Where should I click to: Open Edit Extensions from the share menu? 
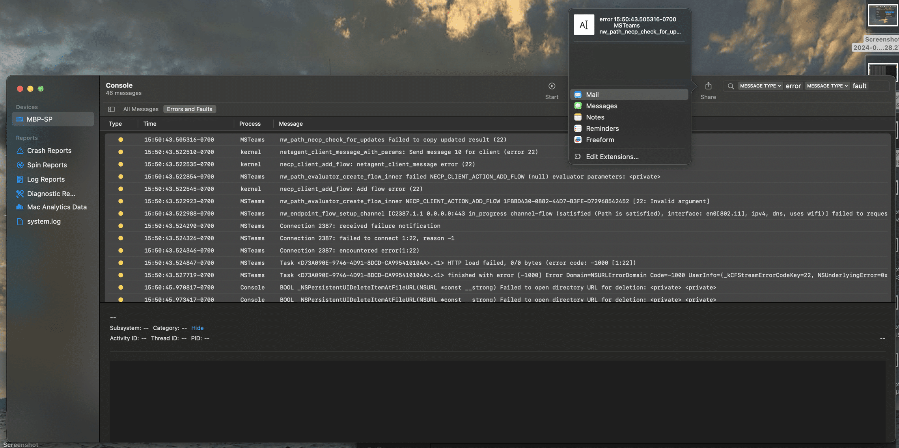(612, 156)
